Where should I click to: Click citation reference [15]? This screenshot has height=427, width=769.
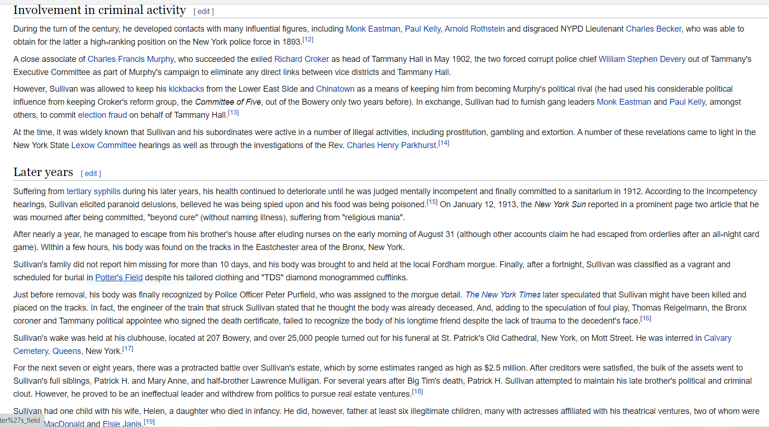click(x=432, y=202)
